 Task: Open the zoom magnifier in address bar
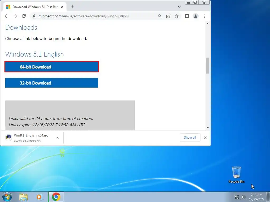(x=160, y=16)
